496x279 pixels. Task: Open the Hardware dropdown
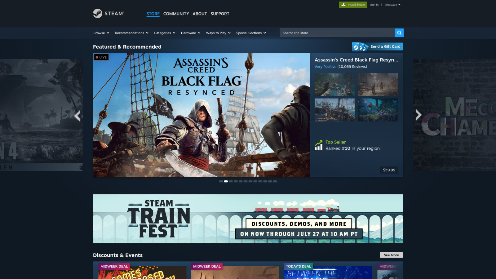tap(191, 33)
